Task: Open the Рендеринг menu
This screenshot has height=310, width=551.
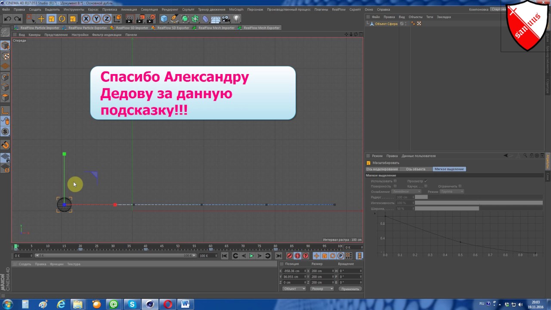Action: [x=170, y=9]
